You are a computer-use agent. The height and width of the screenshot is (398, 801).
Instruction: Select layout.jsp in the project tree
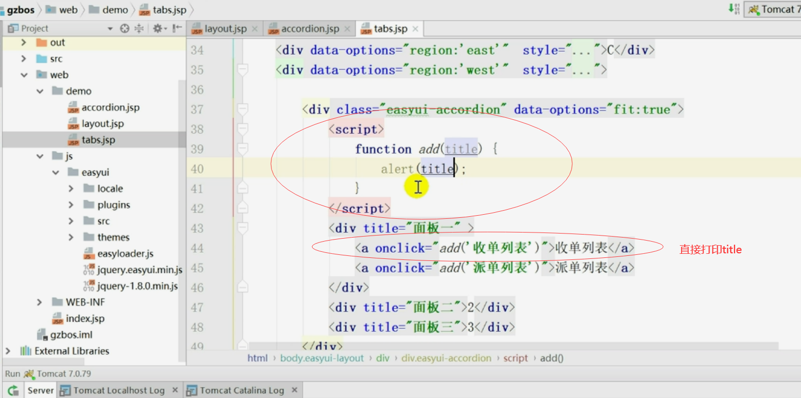(103, 124)
